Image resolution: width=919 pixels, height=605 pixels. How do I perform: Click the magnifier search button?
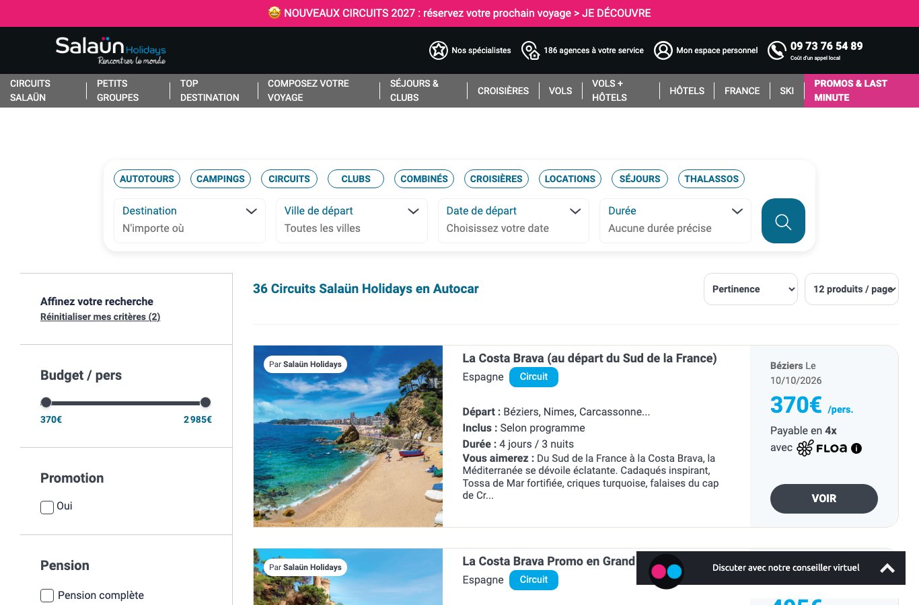783,220
